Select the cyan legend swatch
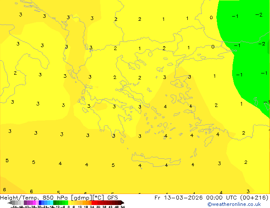 point(52,202)
